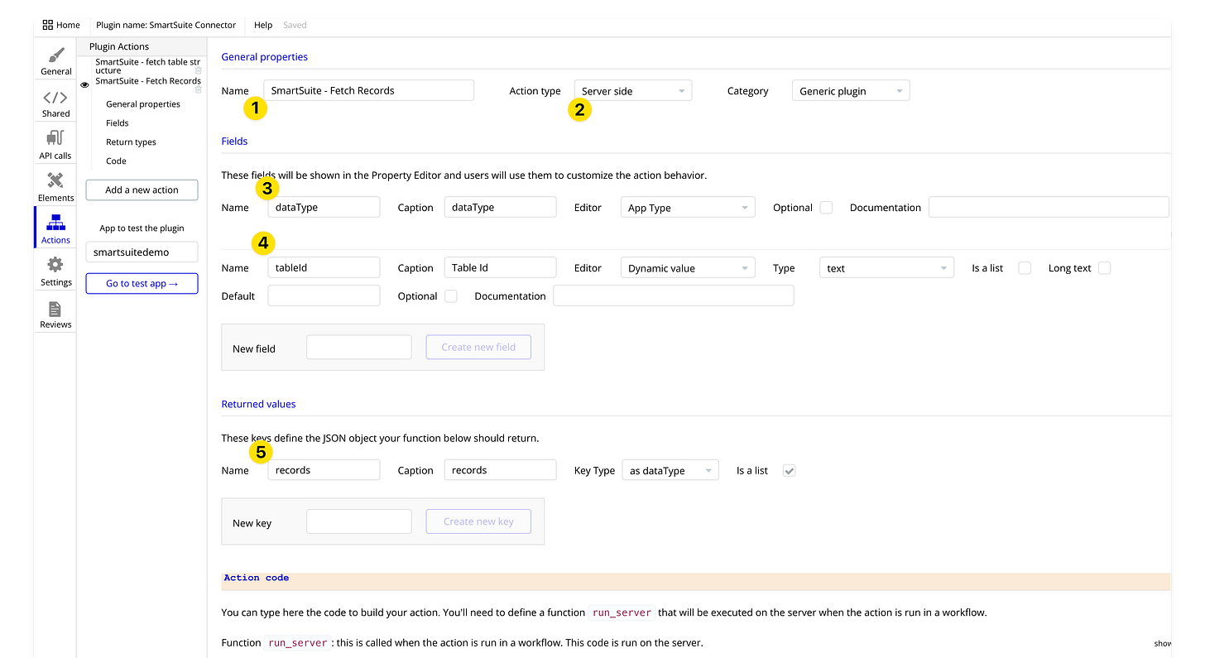Select SmartSuite fetch table structure action
Image resolution: width=1205 pixels, height=658 pixels.
(146, 66)
